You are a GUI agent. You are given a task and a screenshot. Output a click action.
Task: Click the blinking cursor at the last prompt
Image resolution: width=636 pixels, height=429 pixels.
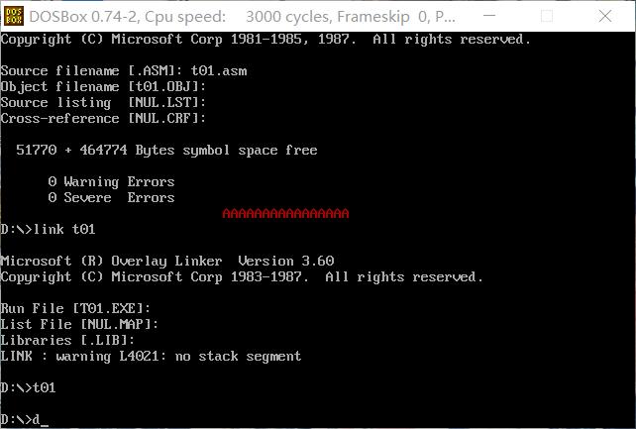[45, 420]
